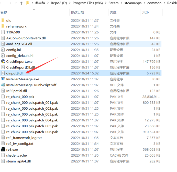Sort by 类型 column header
This screenshot has width=177, height=172.
click(x=113, y=12)
